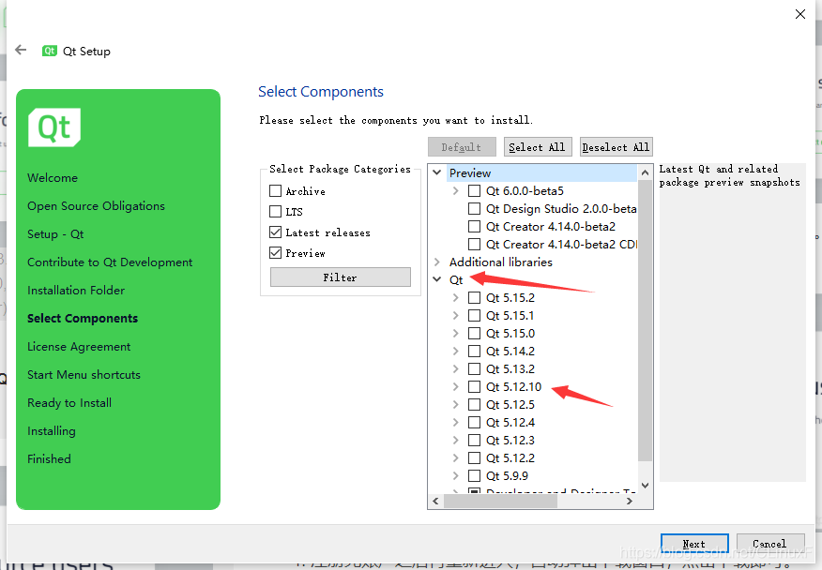Expand the Qt 5.15.0 node
This screenshot has width=822, height=570.
pyautogui.click(x=455, y=333)
